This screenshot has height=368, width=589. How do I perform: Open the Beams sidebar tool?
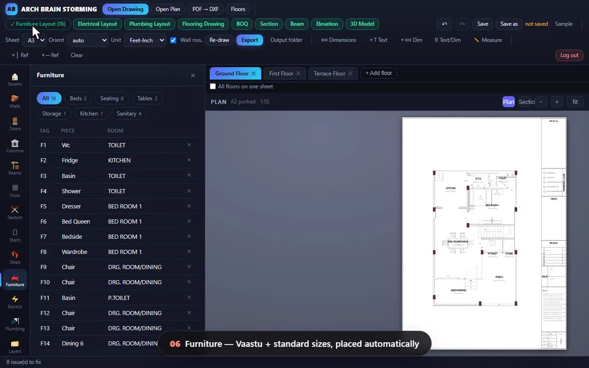pos(15,168)
